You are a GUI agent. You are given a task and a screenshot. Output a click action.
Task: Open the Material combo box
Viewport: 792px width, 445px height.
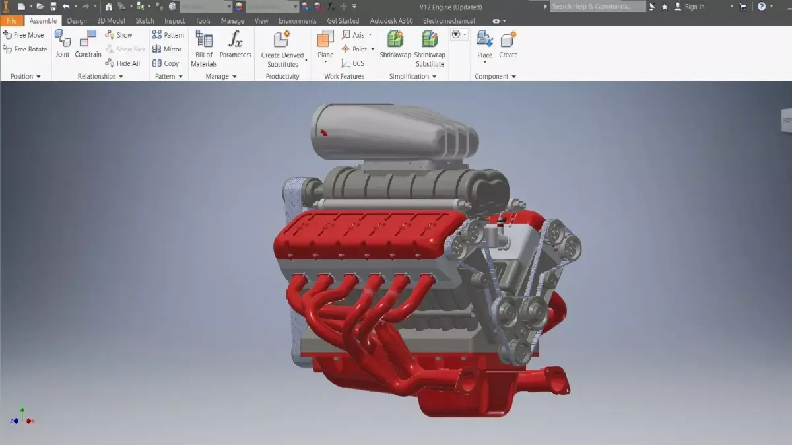205,7
